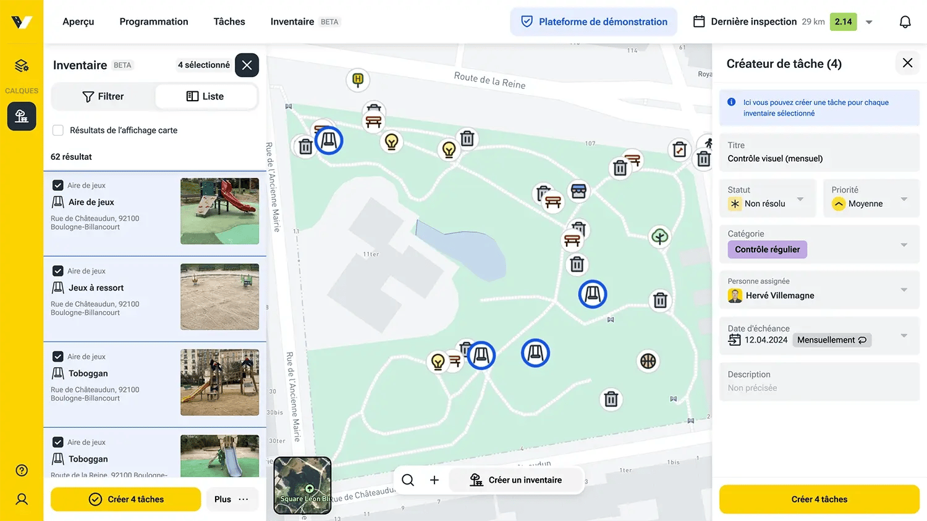Click the basketball marker on the map
Viewport: 927px width, 521px height.
click(648, 361)
